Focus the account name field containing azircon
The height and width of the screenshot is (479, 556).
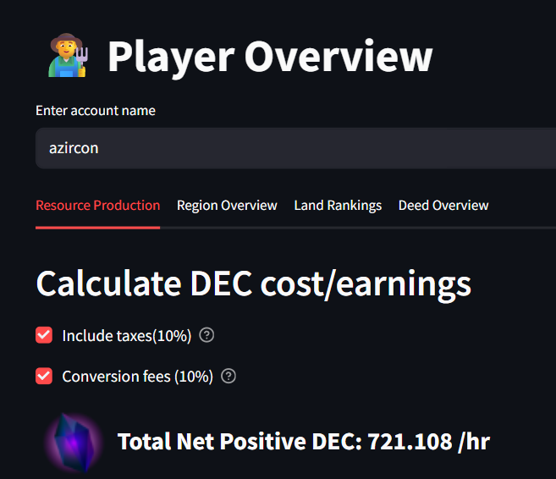click(295, 148)
